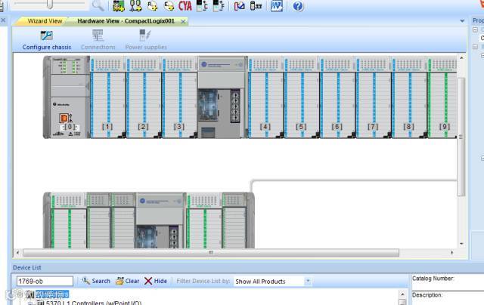Click the add chassis toolbar icon
The height and width of the screenshot is (305, 484).
(119, 5)
